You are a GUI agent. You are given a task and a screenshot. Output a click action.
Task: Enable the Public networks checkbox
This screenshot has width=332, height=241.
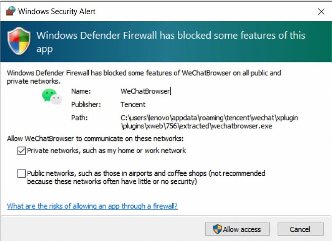pyautogui.click(x=21, y=174)
